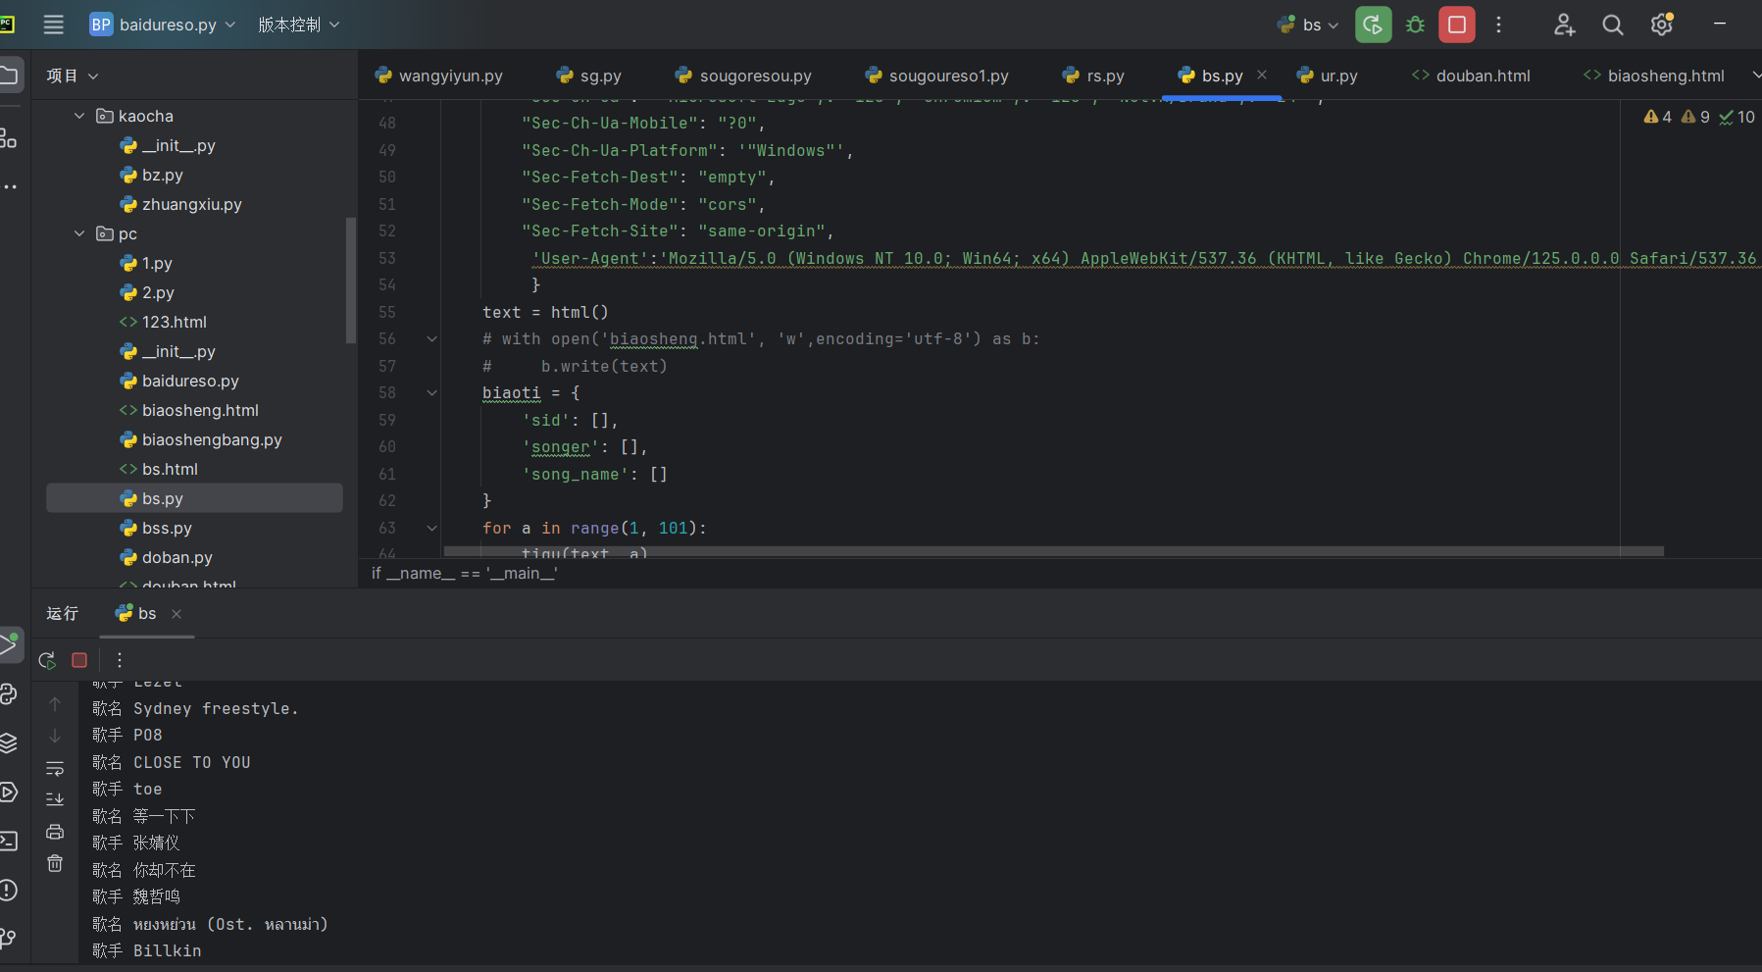The width and height of the screenshot is (1762, 972).
Task: Rerun the bs configuration from the top toolbar
Action: coord(1373,25)
